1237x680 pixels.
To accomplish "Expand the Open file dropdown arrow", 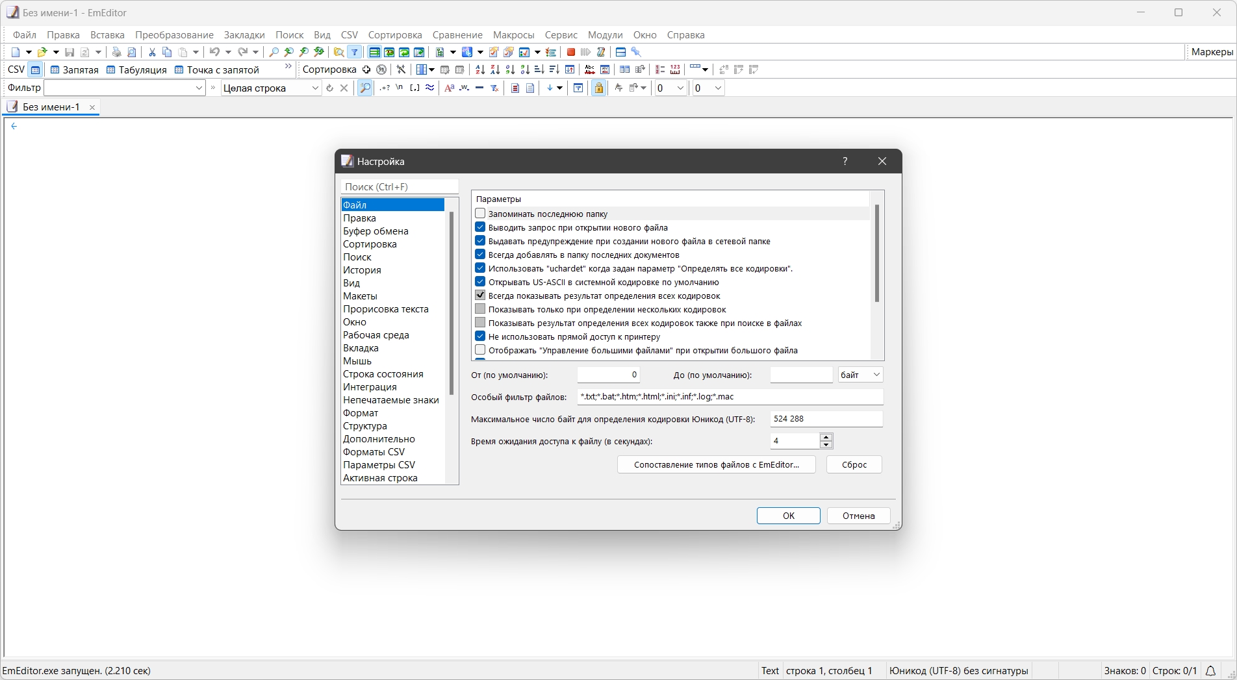I will [x=56, y=52].
